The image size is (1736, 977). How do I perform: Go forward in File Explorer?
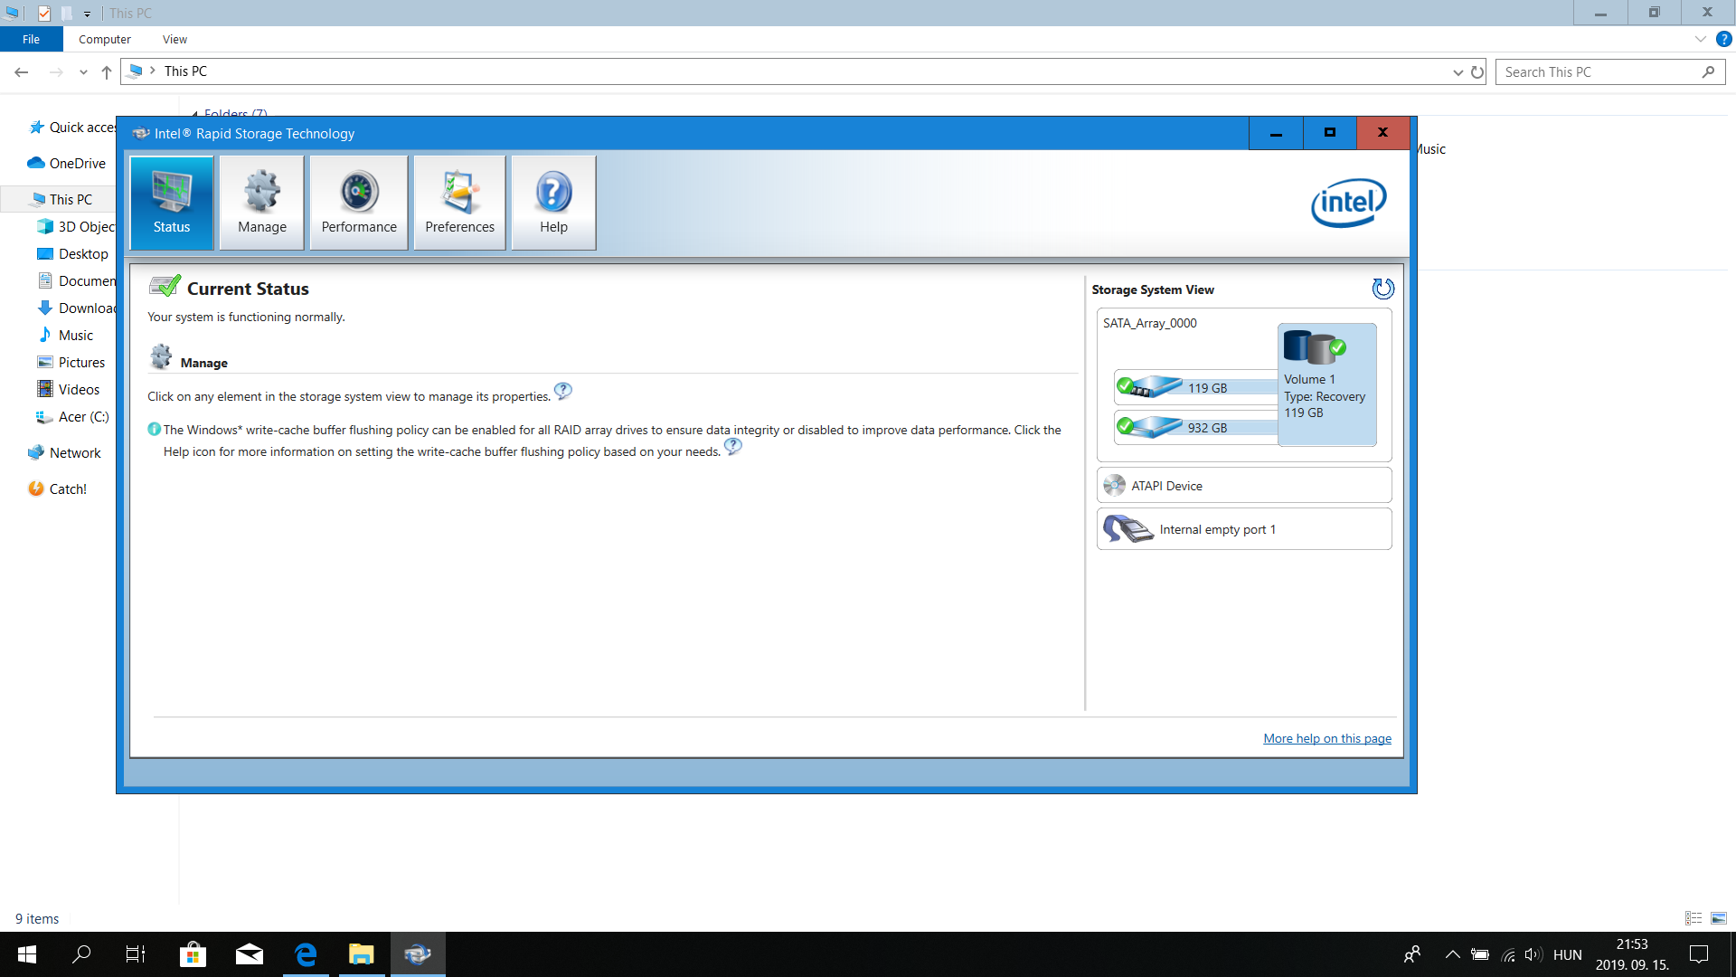tap(56, 71)
